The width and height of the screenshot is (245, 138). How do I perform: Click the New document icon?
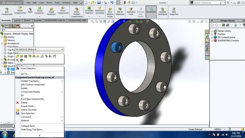coord(86,3)
